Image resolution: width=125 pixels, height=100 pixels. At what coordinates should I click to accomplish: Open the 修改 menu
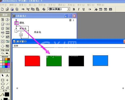pos(42,5)
